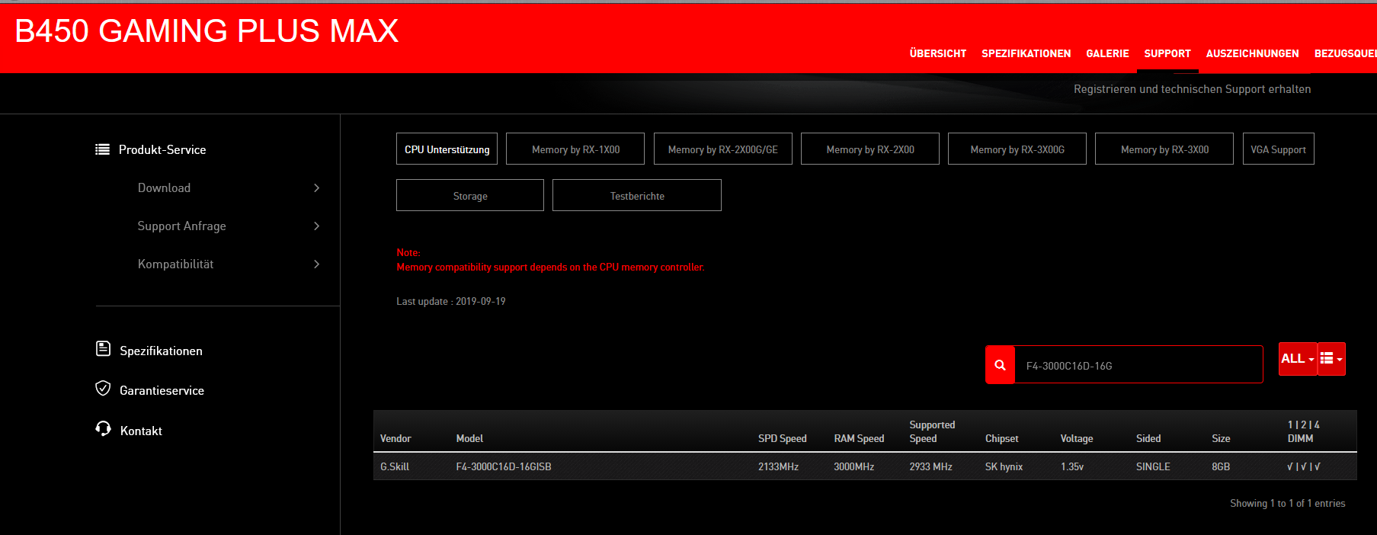The width and height of the screenshot is (1377, 535).
Task: Open the ÜBERSICHT tab
Action: (937, 53)
